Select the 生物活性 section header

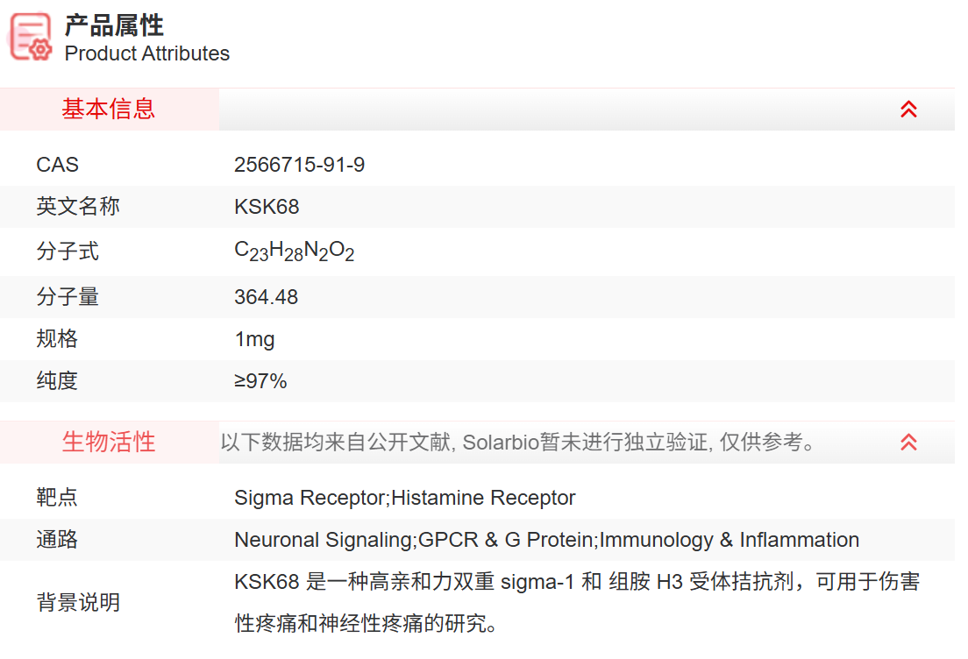click(109, 443)
